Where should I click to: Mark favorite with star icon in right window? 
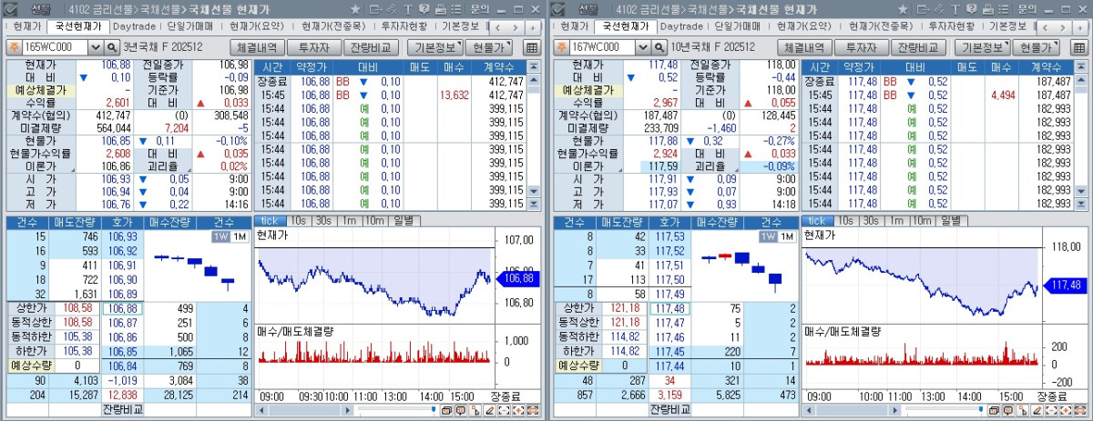(x=902, y=9)
